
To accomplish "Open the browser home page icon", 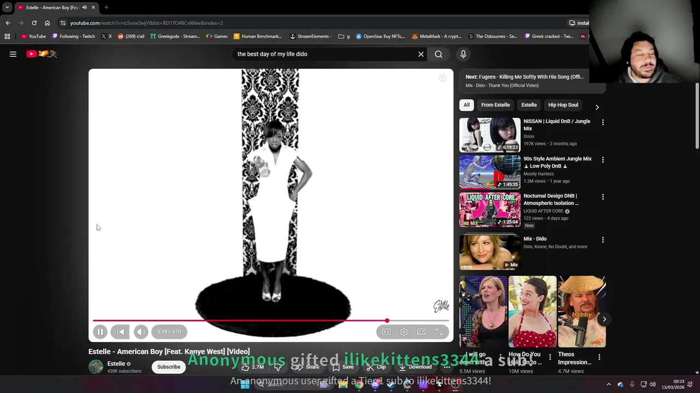I will [x=47, y=23].
